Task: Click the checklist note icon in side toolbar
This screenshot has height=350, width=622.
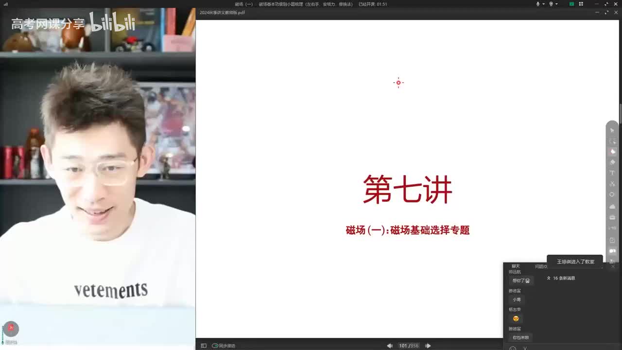Action: pos(612,240)
